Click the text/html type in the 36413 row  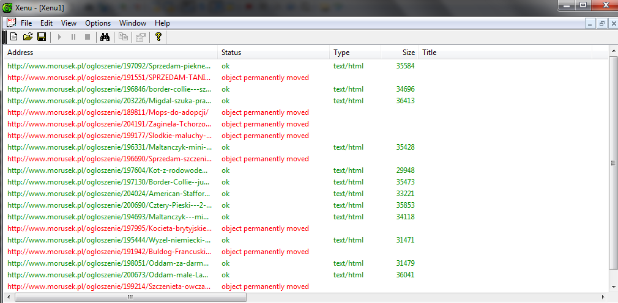(x=348, y=101)
